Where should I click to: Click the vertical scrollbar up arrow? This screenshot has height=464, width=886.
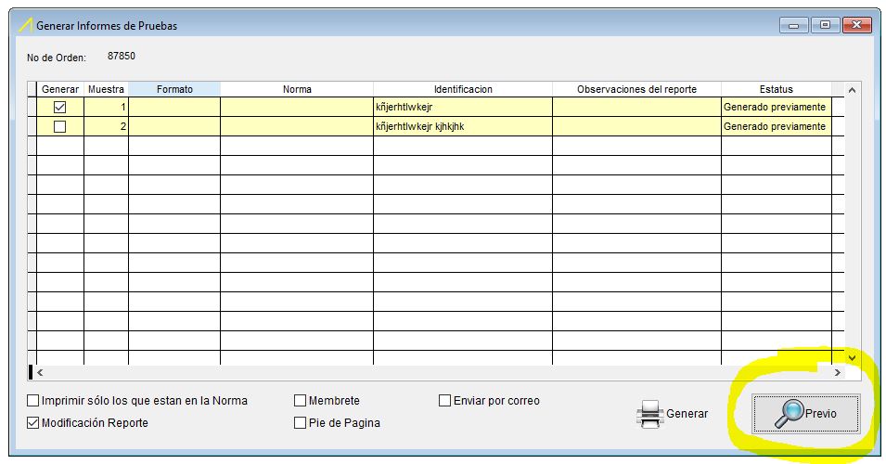pos(852,90)
